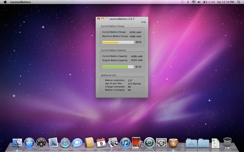Screen dimensions: 244x152
Task: Click the Sat 12:10 PM clock
Action: (226, 2)
